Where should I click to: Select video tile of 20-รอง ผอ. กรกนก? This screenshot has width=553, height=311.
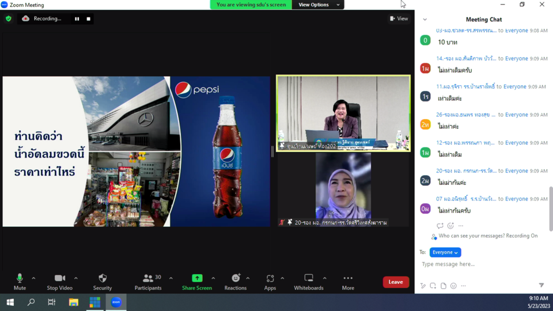point(343,189)
